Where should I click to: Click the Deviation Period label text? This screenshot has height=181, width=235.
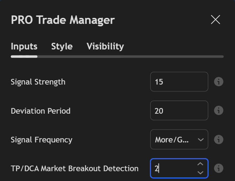(40, 111)
